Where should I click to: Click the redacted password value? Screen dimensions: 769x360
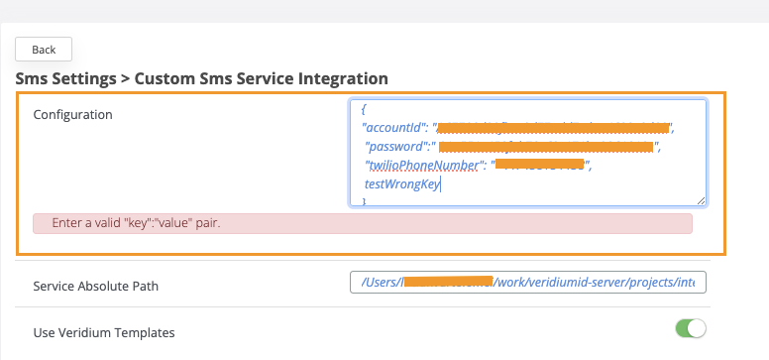546,147
